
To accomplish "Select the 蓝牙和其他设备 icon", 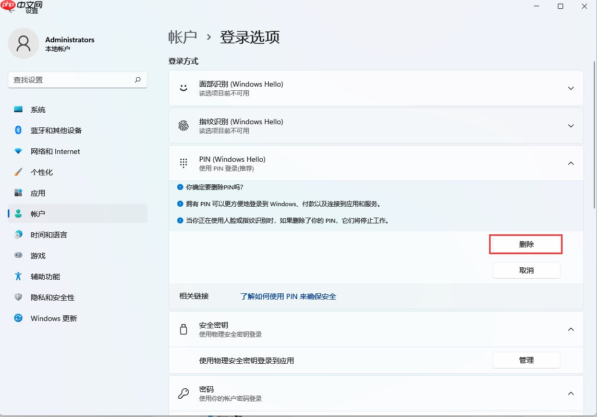I will (18, 130).
